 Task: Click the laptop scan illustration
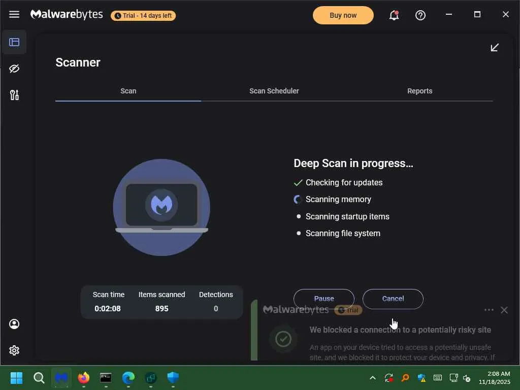coord(161,207)
